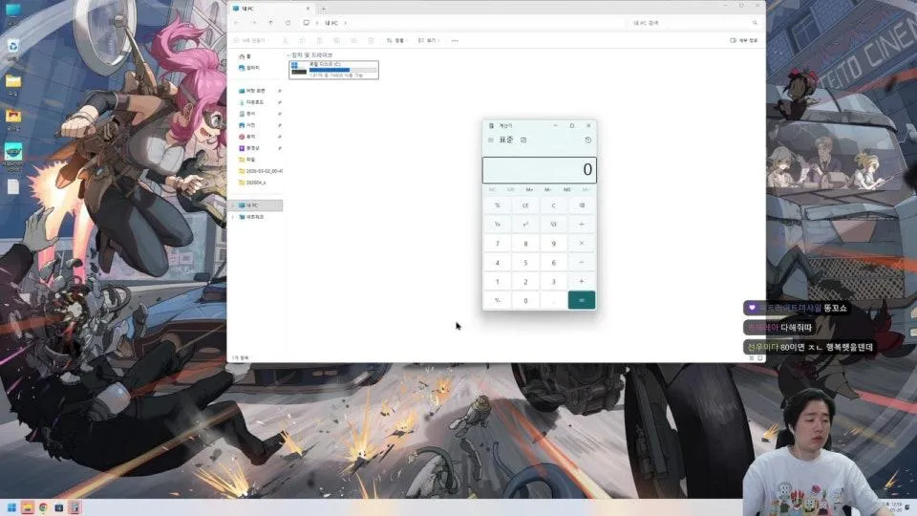Select the 내 PC tab in File Explorer
Screen dimensions: 917x516
tap(270, 9)
